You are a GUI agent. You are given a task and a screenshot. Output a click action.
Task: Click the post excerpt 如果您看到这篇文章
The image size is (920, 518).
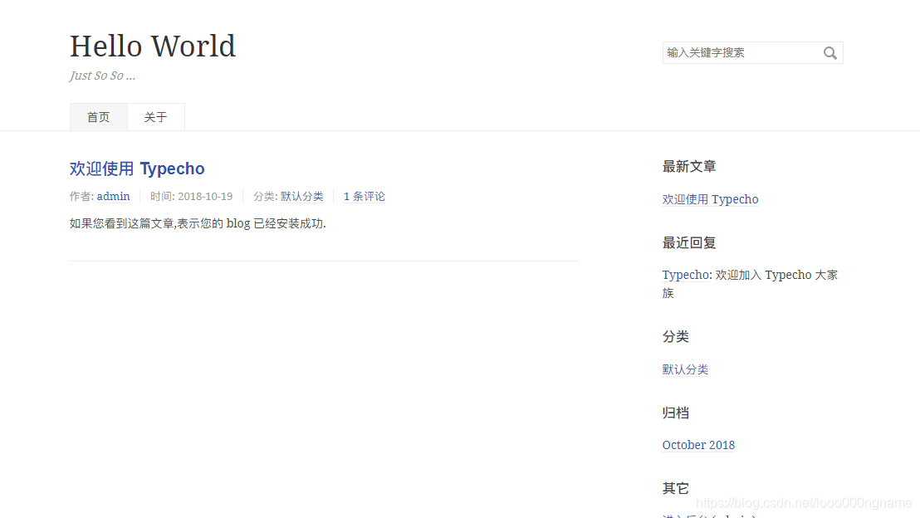click(198, 223)
